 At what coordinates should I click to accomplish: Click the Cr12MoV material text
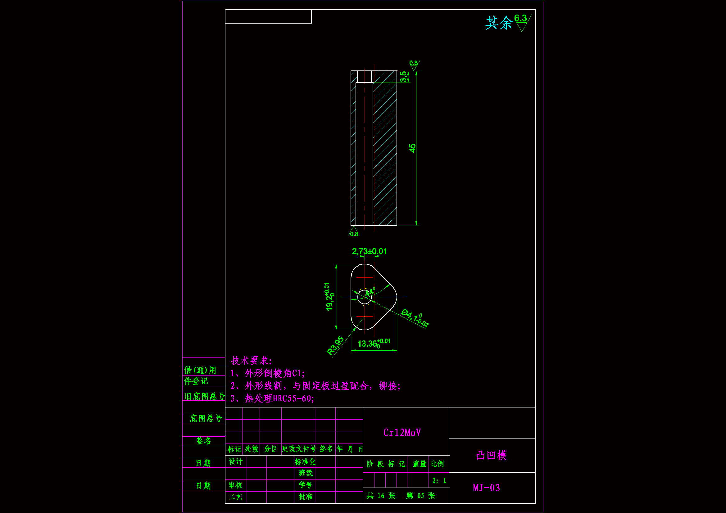click(402, 432)
